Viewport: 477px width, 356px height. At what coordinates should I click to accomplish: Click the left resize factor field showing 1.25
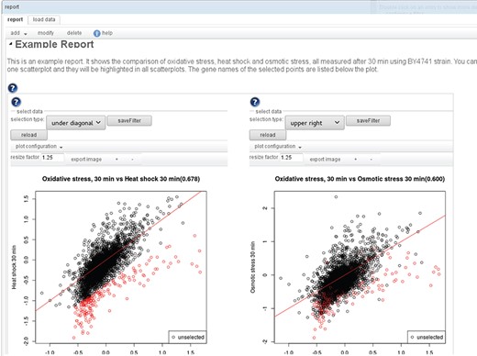point(52,158)
